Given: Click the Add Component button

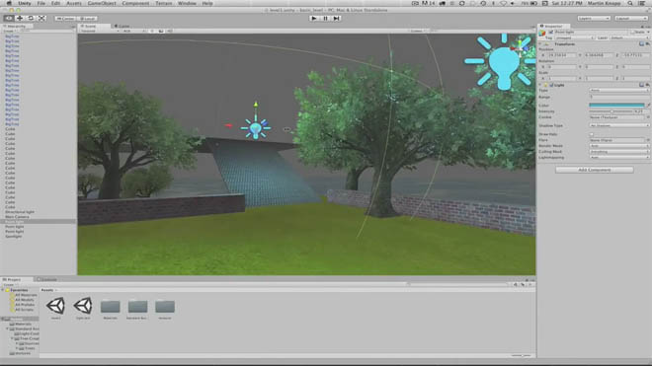Looking at the screenshot, I should [594, 170].
